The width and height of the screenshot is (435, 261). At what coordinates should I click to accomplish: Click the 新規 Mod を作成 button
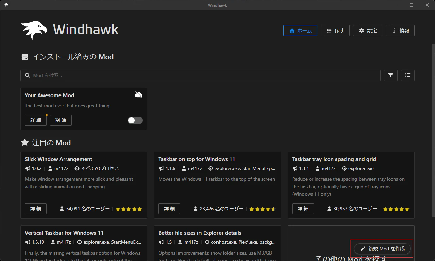[x=382, y=249]
